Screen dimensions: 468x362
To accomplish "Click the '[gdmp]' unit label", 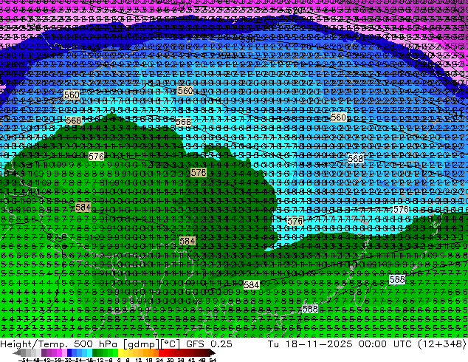I will [x=141, y=344].
